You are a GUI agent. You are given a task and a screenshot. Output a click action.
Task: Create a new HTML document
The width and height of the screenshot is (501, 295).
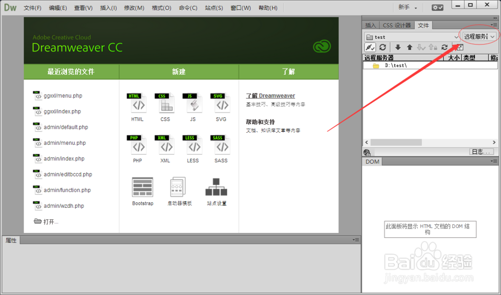point(138,108)
